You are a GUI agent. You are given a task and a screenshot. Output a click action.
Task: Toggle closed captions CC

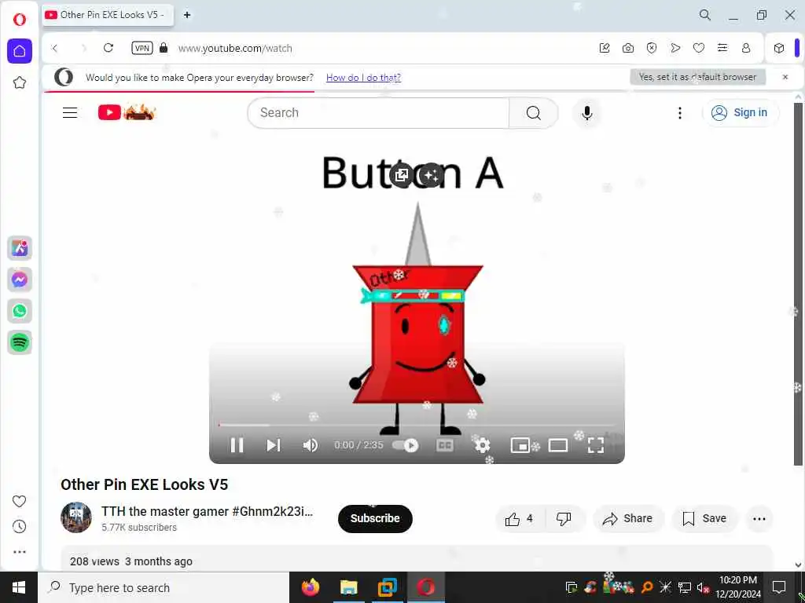445,445
